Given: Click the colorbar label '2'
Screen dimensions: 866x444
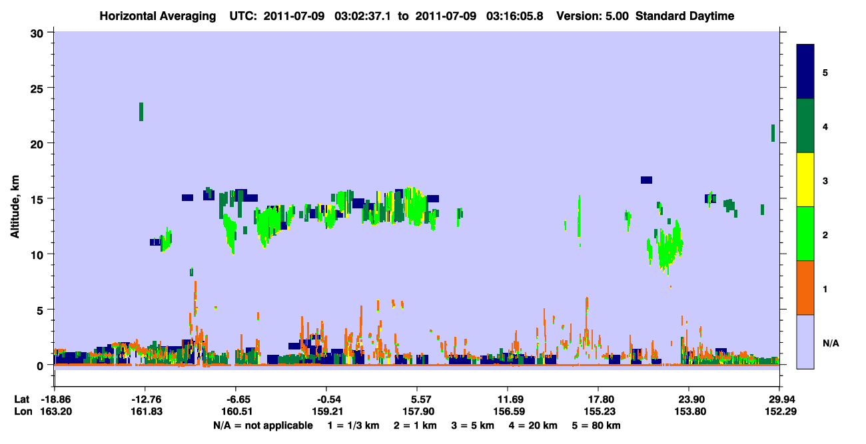Looking at the screenshot, I should [825, 234].
